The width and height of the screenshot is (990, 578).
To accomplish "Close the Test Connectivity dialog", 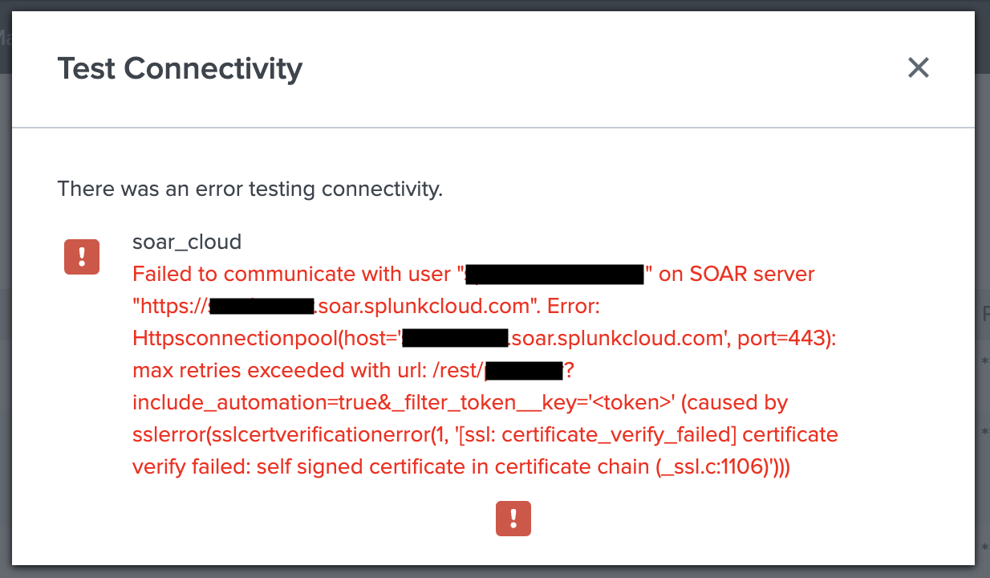I will click(x=918, y=68).
